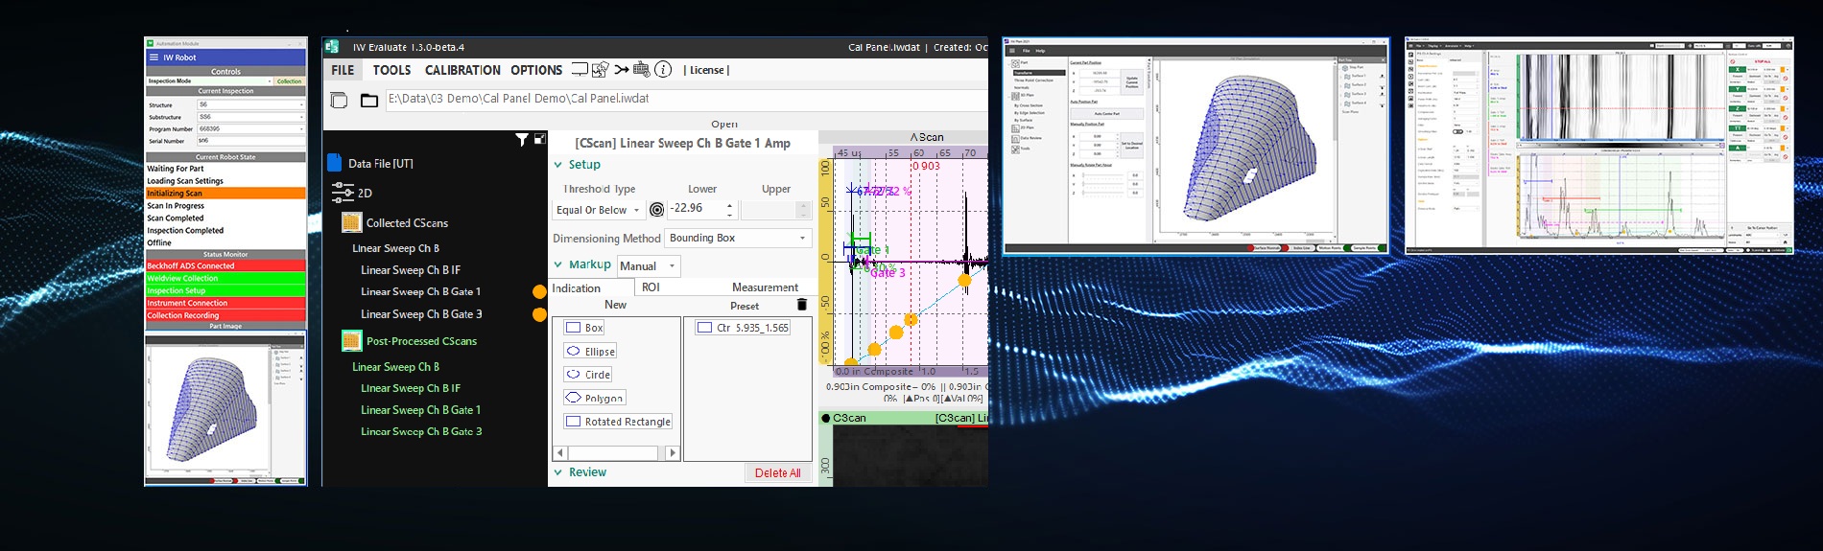Open the Dimensioning Method dropdown
This screenshot has width=1823, height=551.
tap(738, 238)
